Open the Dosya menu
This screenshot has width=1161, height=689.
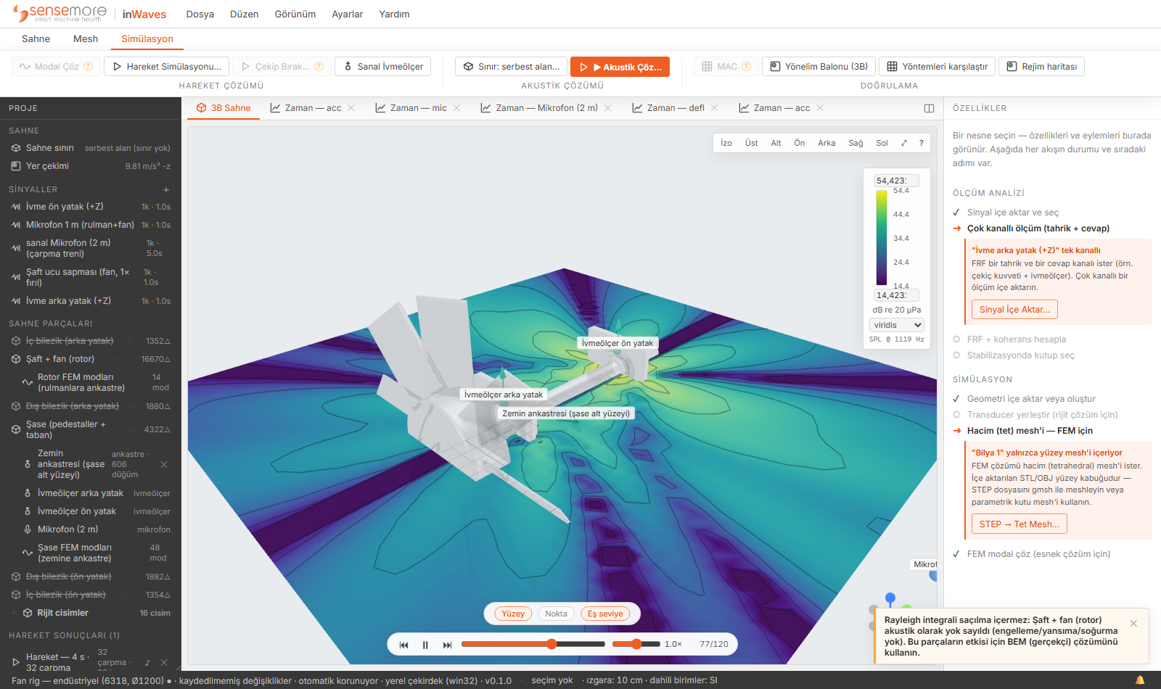click(x=200, y=15)
